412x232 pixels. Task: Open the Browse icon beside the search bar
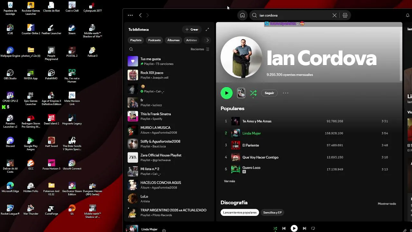click(x=345, y=15)
